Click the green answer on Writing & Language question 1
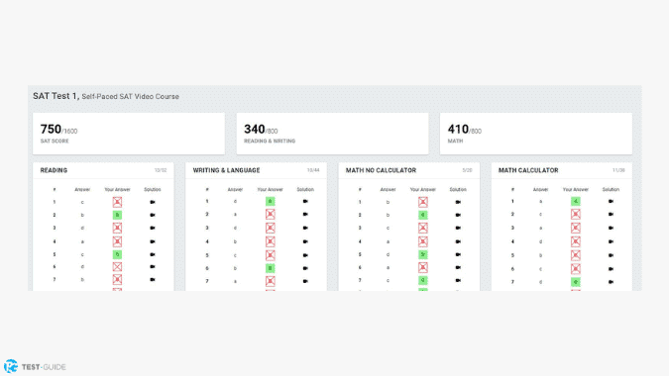The width and height of the screenshot is (669, 376). click(x=270, y=202)
